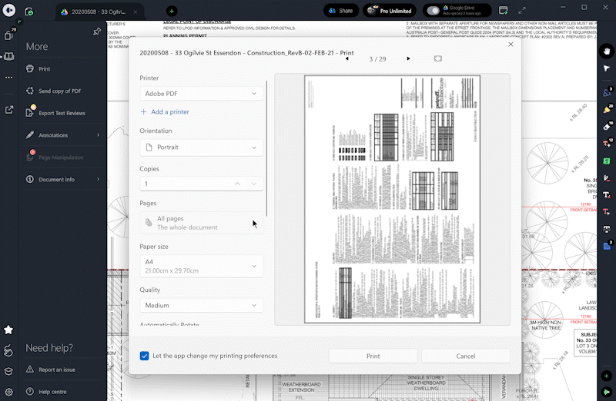The image size is (616, 401).
Task: Select the signature pen tool
Action: point(607,178)
